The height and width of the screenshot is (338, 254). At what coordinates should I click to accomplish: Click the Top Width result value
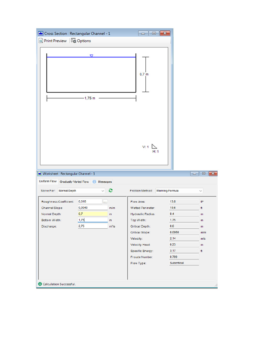click(x=184, y=220)
